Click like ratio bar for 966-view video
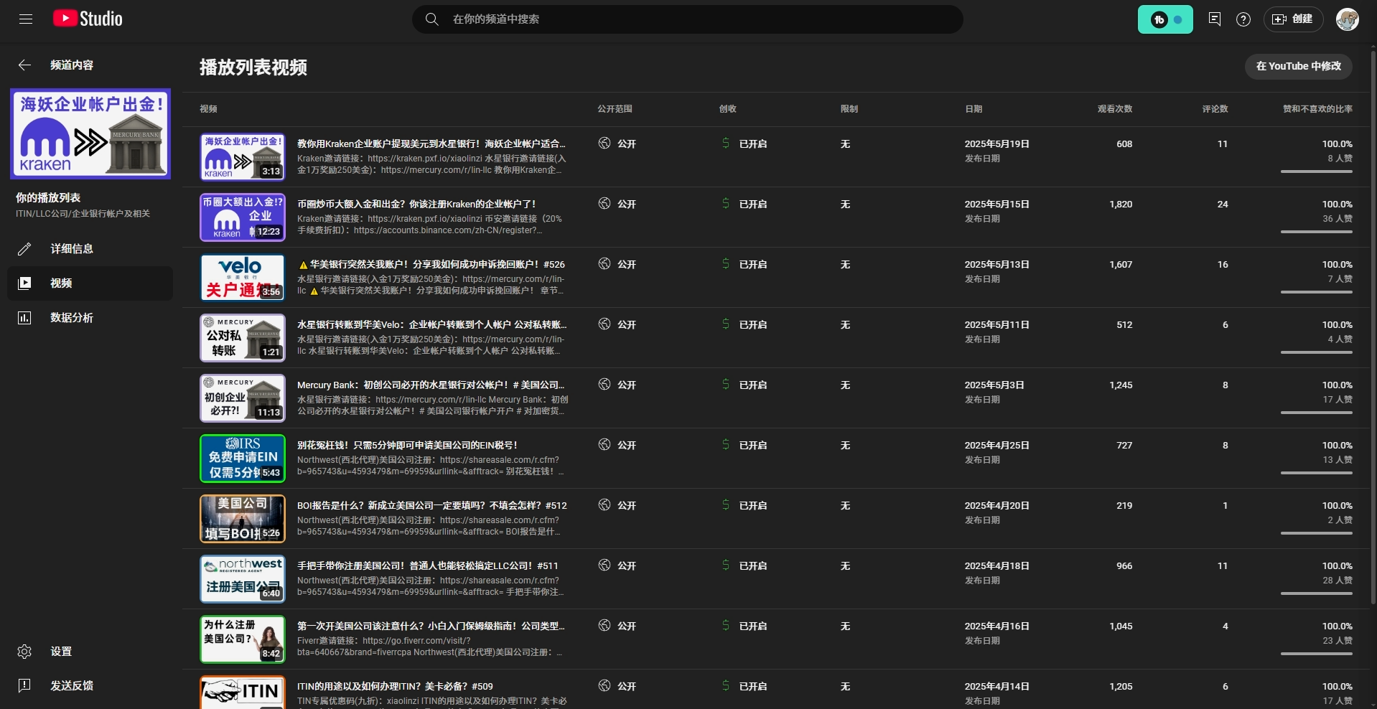 tap(1317, 593)
